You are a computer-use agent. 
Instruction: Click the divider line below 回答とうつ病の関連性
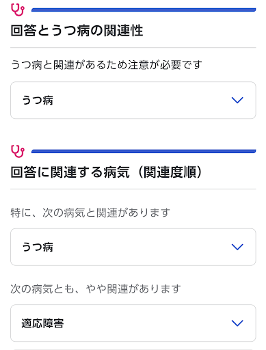point(133,48)
